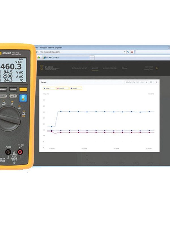Click the browser search box

[152, 52]
